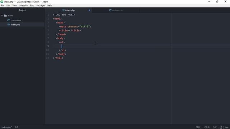Click the atom folder icon
Image resolution: width=230 pixels, height=129 pixels.
tap(5, 15)
